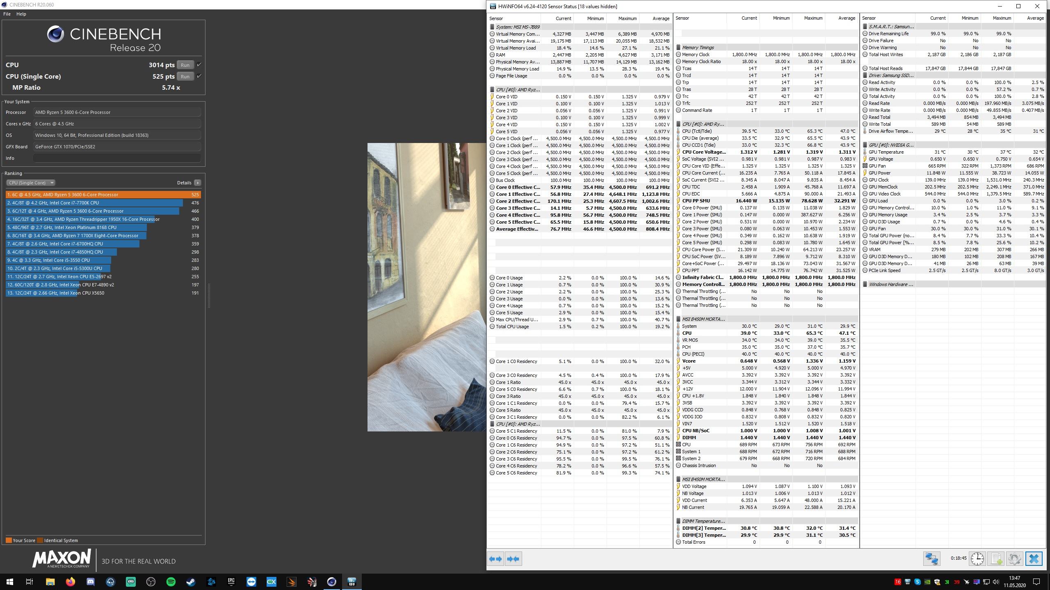Screen dimensions: 1050x590
Task: Click the rendered room image preview
Action: coord(427,287)
